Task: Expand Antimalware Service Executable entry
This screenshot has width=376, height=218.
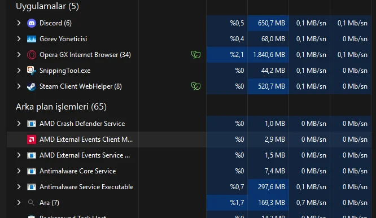Action: pos(19,187)
